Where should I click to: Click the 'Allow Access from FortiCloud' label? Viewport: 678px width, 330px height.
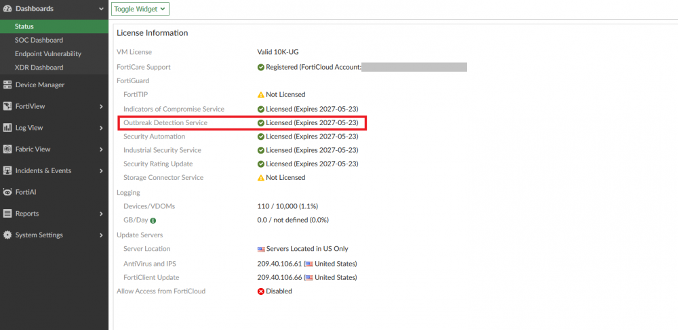pos(161,291)
